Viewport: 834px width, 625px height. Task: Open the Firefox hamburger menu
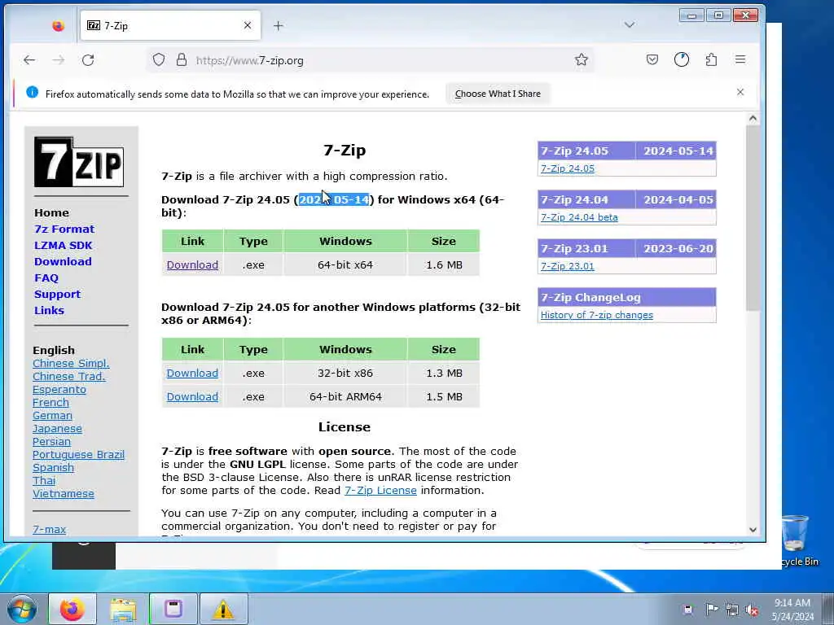(740, 59)
